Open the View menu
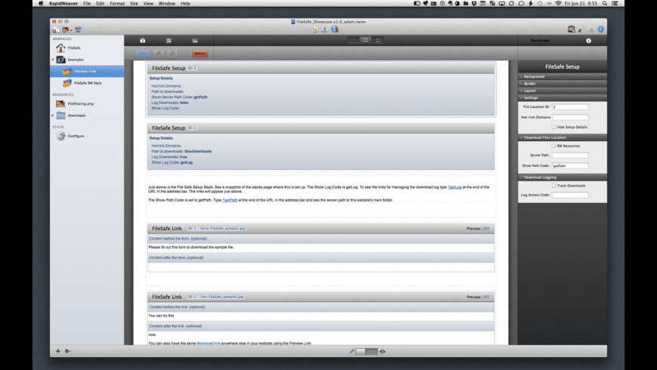 (x=148, y=3)
